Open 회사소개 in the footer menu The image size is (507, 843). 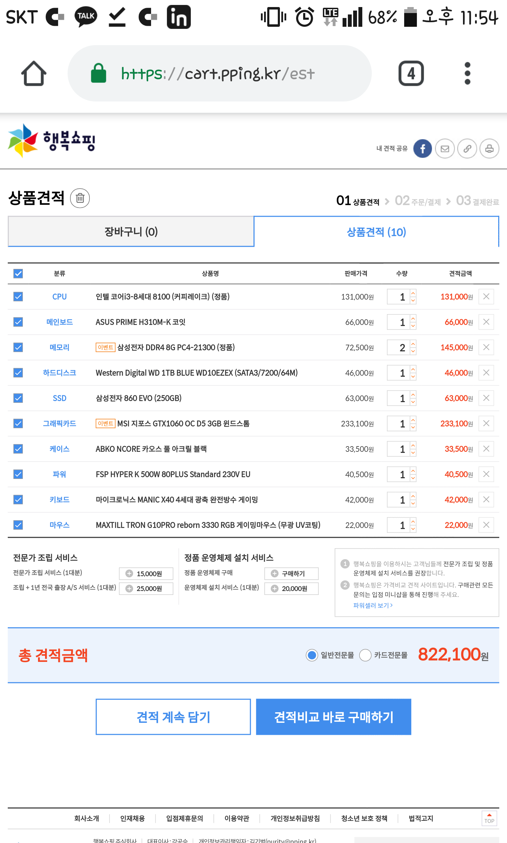pyautogui.click(x=87, y=818)
